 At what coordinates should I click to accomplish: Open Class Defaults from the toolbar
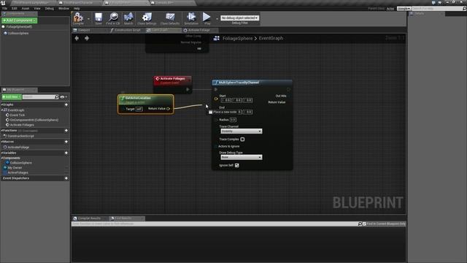pyautogui.click(x=170, y=18)
